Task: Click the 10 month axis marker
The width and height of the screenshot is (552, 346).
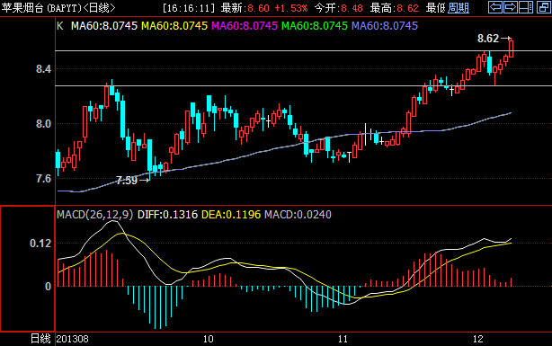Action: pyautogui.click(x=208, y=339)
